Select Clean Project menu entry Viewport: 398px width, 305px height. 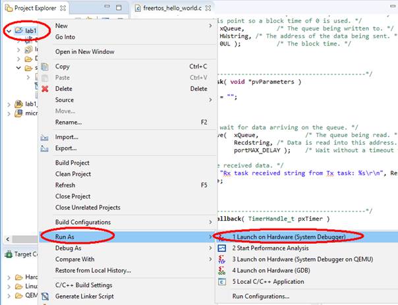coord(73,174)
